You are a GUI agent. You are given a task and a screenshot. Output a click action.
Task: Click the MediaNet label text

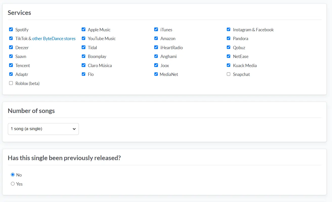tap(169, 74)
